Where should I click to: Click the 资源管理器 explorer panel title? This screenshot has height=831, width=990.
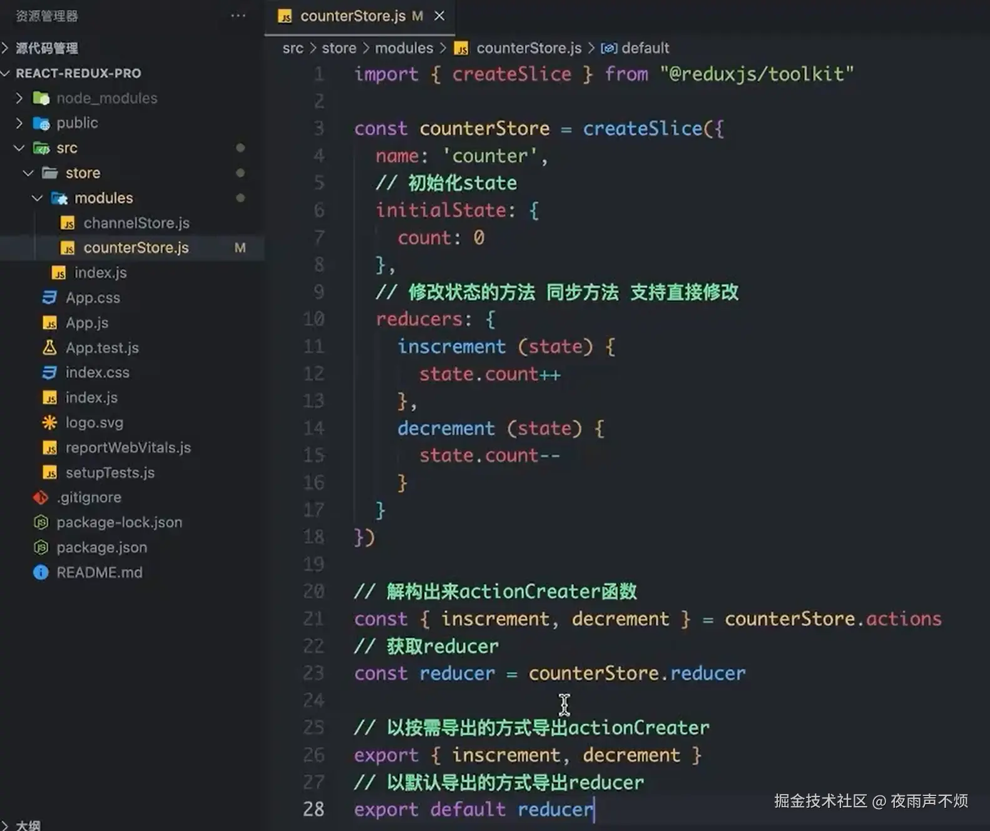tap(47, 16)
